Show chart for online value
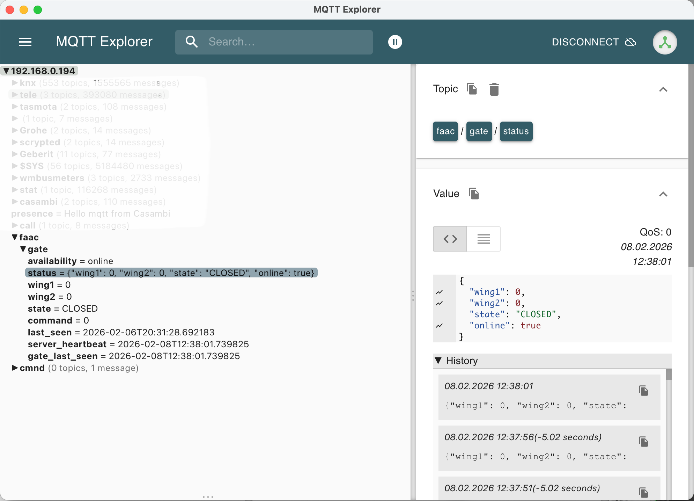 click(439, 326)
